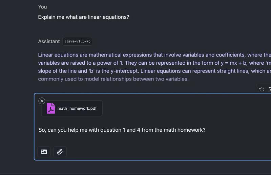The width and height of the screenshot is (271, 175).
Task: Attach a file using the paperclip icon
Action: pyautogui.click(x=60, y=152)
